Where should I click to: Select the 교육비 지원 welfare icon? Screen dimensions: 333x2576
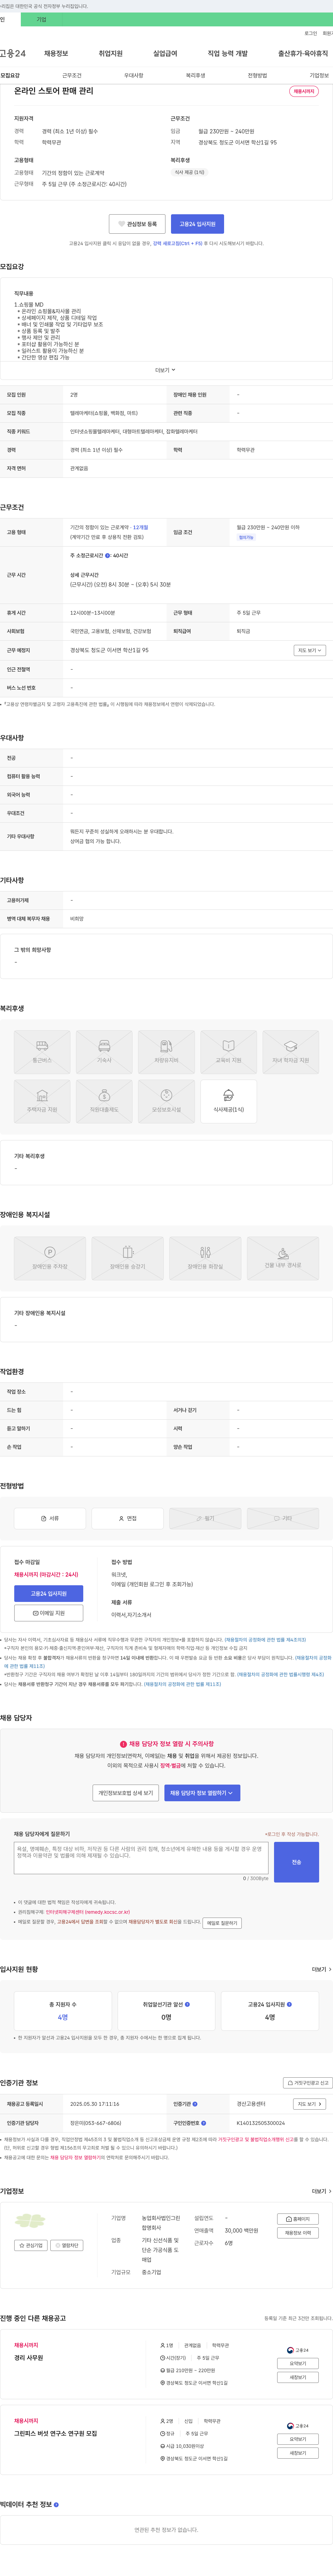[228, 1052]
